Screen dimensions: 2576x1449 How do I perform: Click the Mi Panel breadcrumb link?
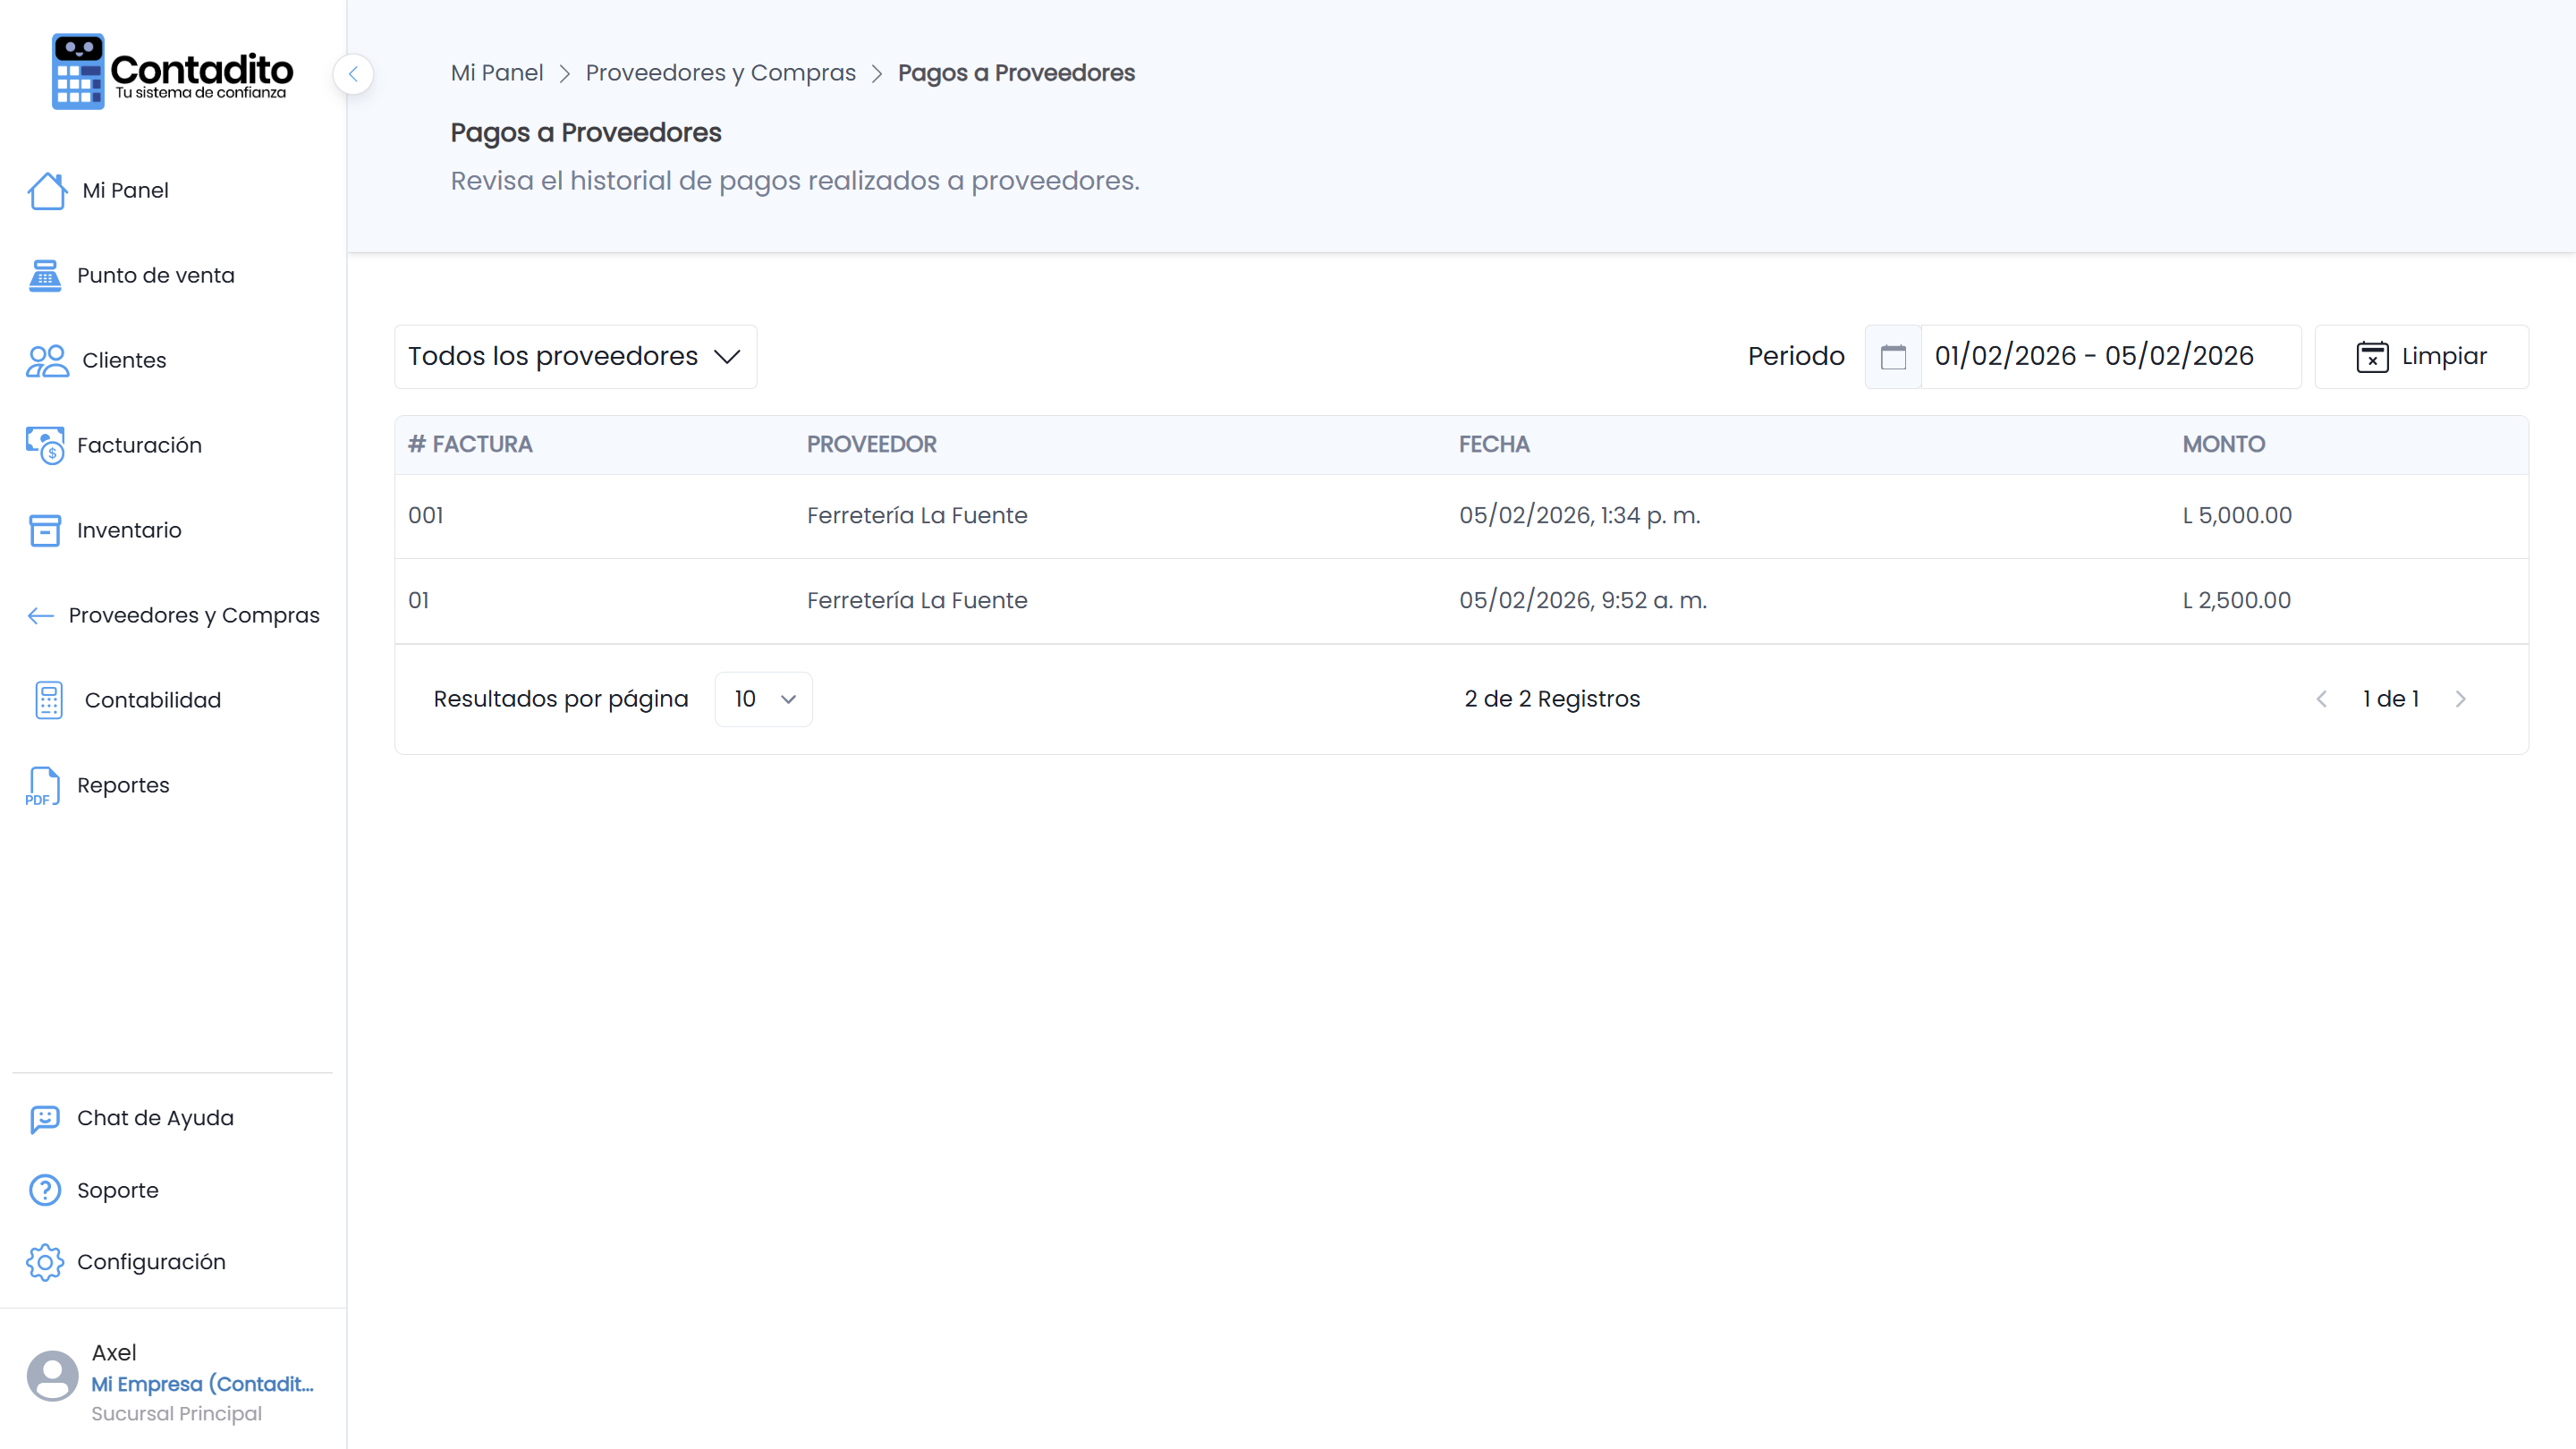[497, 73]
